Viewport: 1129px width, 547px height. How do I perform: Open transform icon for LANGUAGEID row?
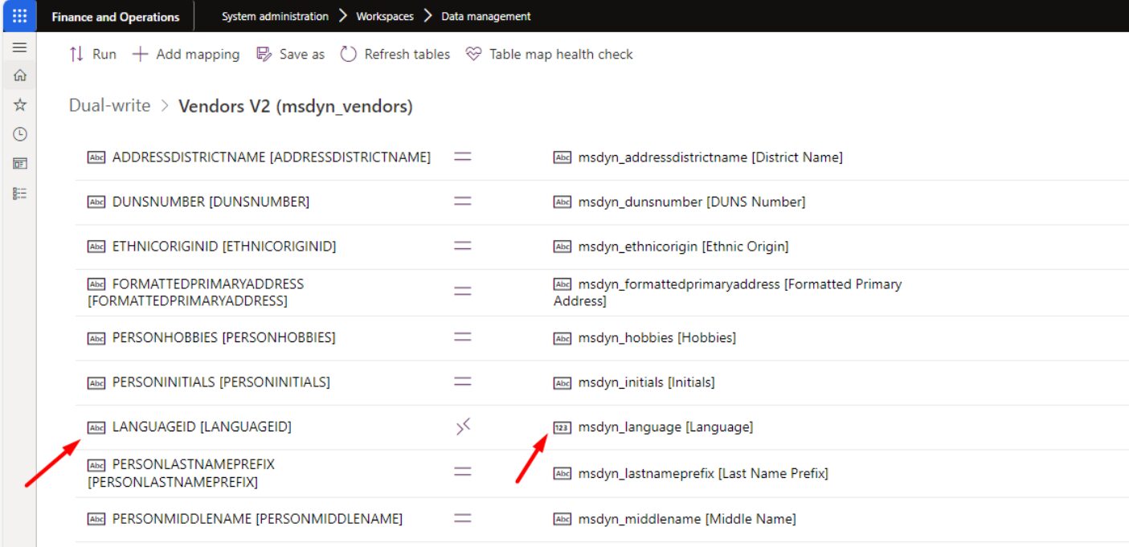click(x=462, y=428)
